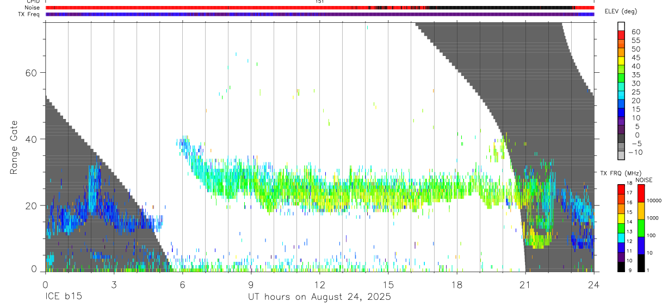
Task: Click the 'NOISE' legend title
Action: pos(644,180)
